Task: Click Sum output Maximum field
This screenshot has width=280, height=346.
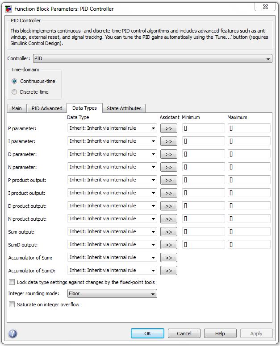Action: tap(249, 231)
